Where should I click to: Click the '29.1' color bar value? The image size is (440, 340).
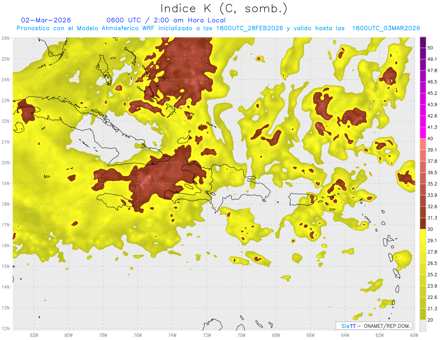tap(432, 240)
